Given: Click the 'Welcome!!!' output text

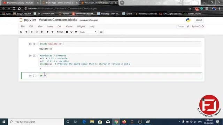Looking at the screenshot, I should 46,49.
